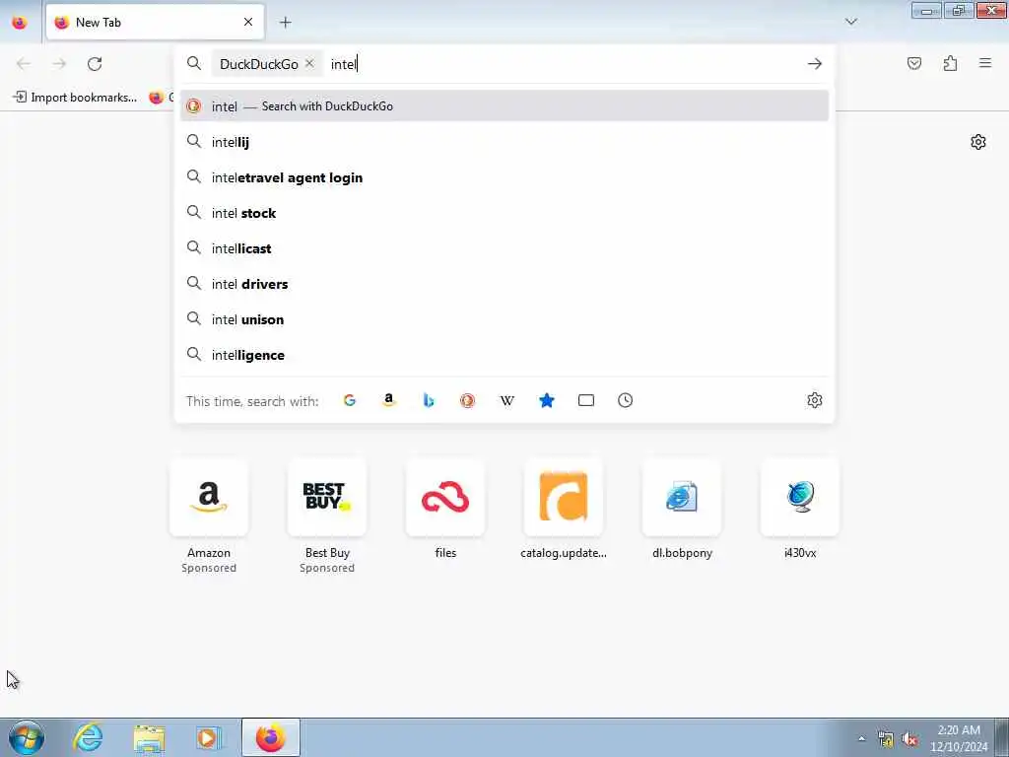1009x757 pixels.
Task: Search this time with DuckDuckGo icon
Action: (x=468, y=400)
